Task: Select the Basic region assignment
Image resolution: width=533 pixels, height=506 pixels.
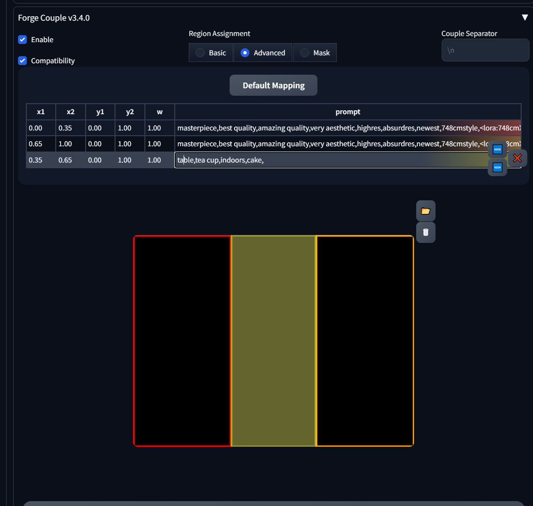Action: point(211,53)
